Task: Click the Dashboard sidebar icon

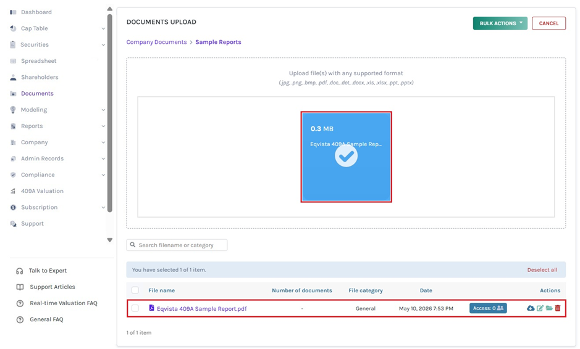Action: click(13, 12)
